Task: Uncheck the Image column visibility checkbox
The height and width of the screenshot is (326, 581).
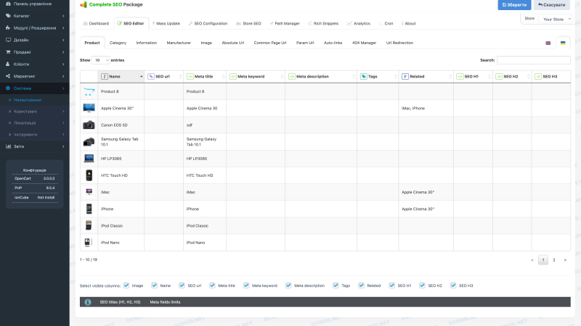Action: click(x=126, y=285)
